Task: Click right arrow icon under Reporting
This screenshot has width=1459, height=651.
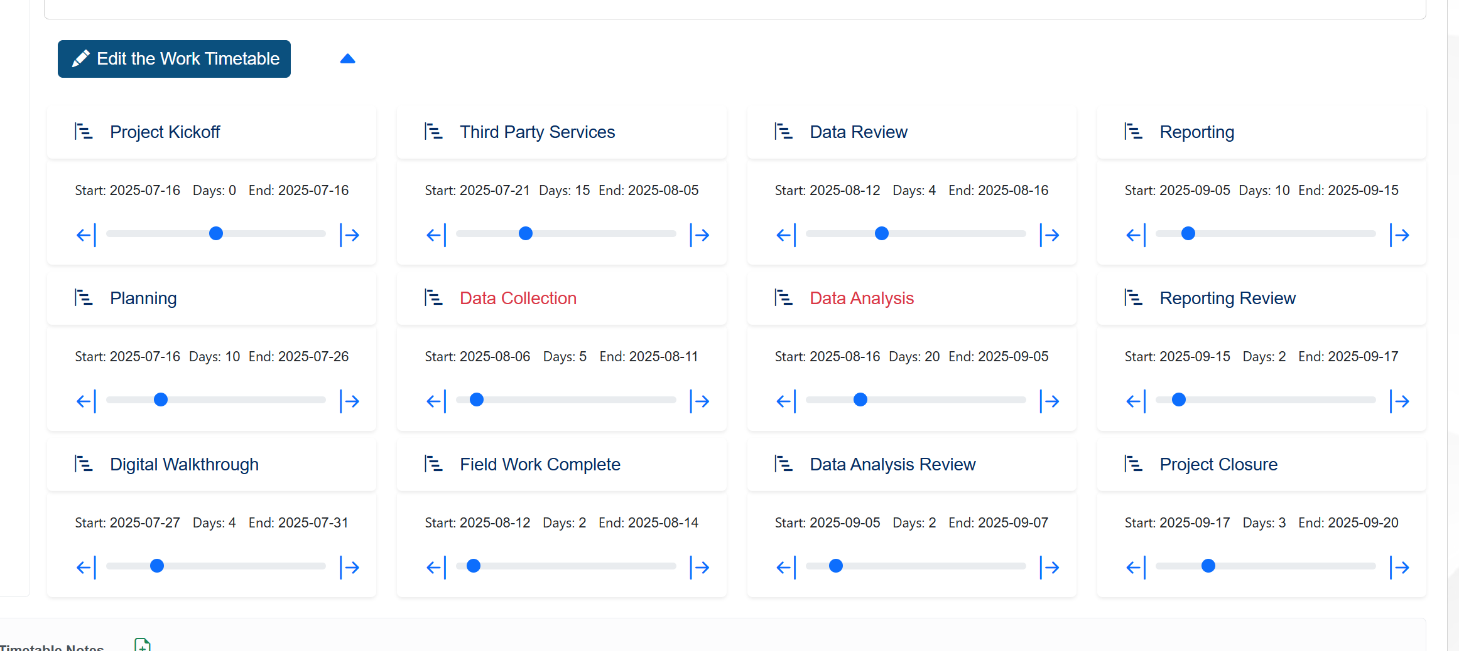Action: (x=1399, y=235)
